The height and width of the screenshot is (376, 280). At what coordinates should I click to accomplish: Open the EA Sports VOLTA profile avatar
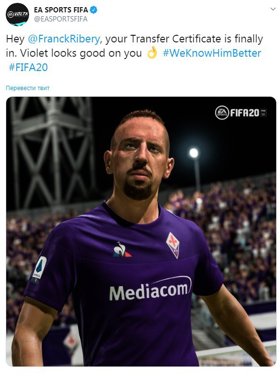click(17, 14)
